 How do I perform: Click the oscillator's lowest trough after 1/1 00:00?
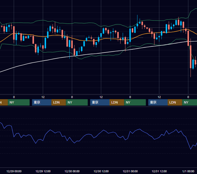point(191,149)
